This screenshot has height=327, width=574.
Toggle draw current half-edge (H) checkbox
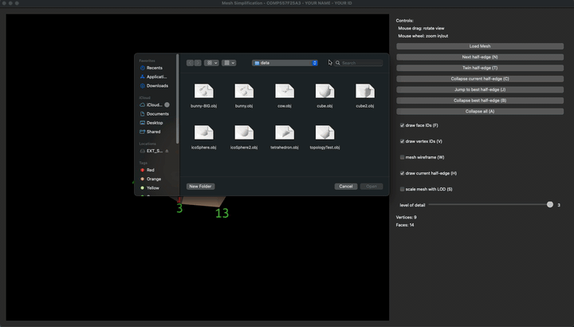point(402,173)
